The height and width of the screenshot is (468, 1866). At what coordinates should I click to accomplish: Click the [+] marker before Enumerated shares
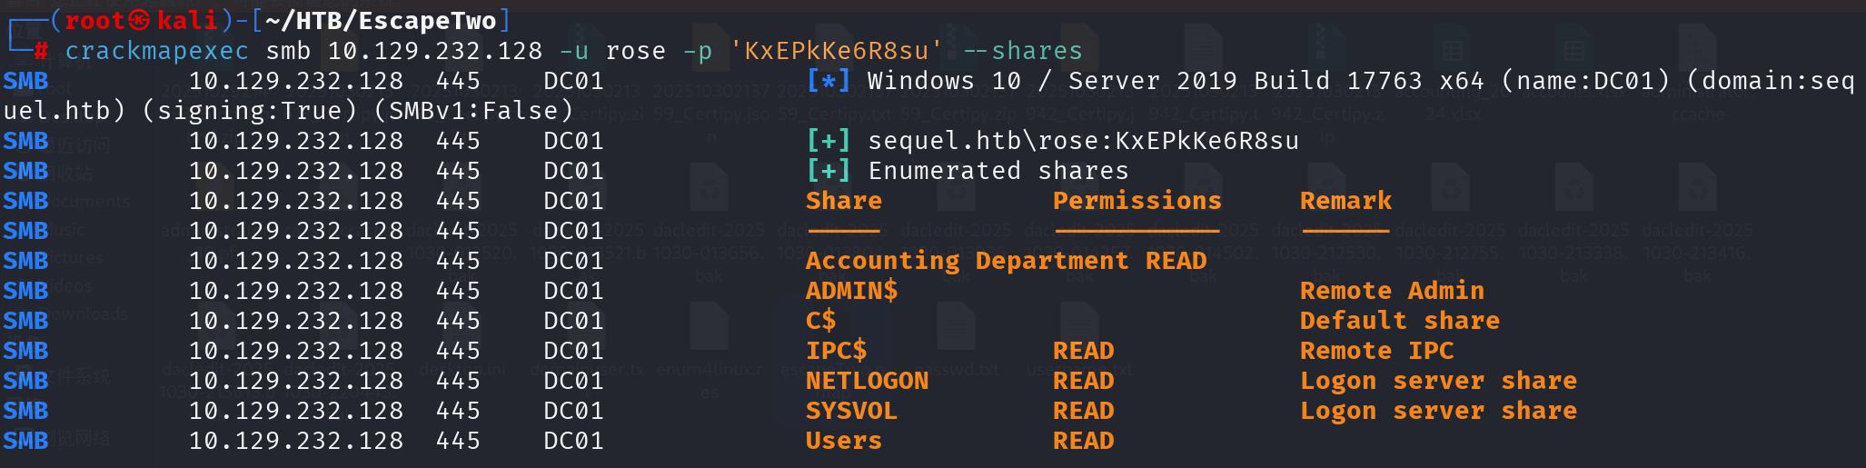point(829,171)
